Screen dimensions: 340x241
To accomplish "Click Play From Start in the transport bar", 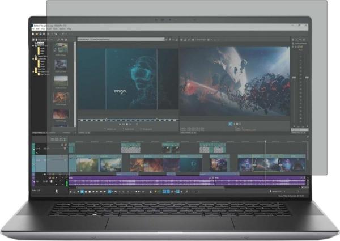I will coord(78,192).
